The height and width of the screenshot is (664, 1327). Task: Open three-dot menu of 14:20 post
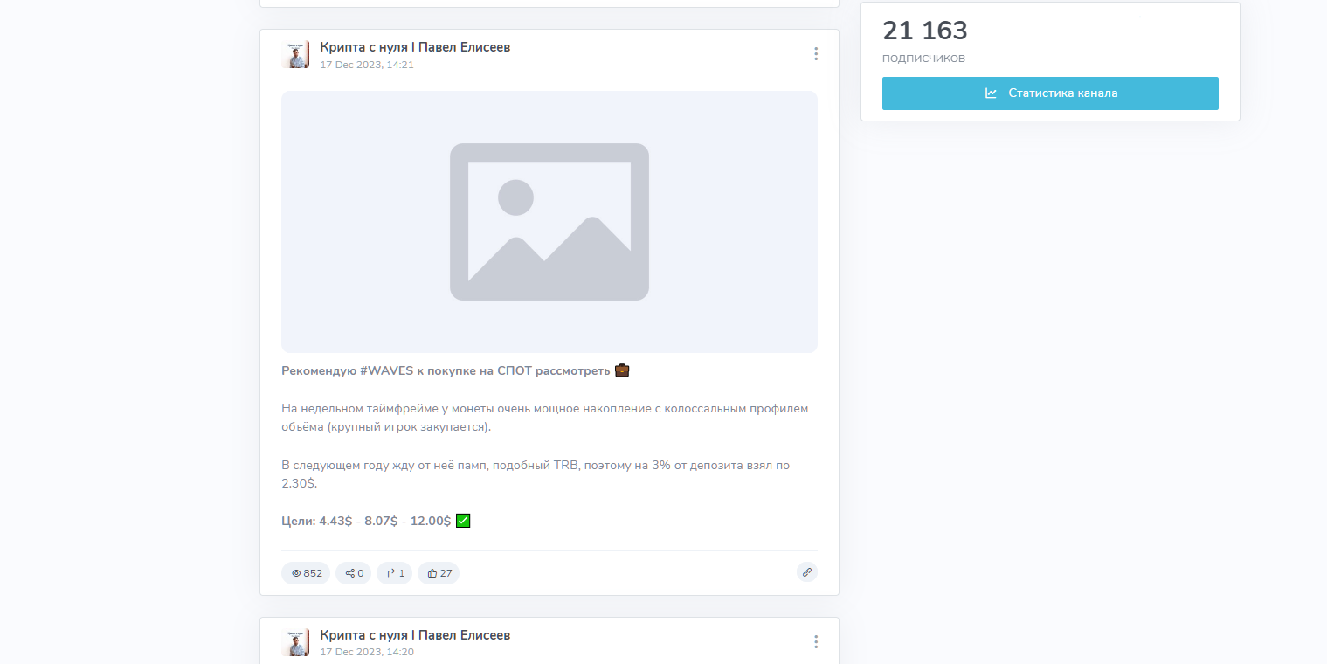(816, 642)
